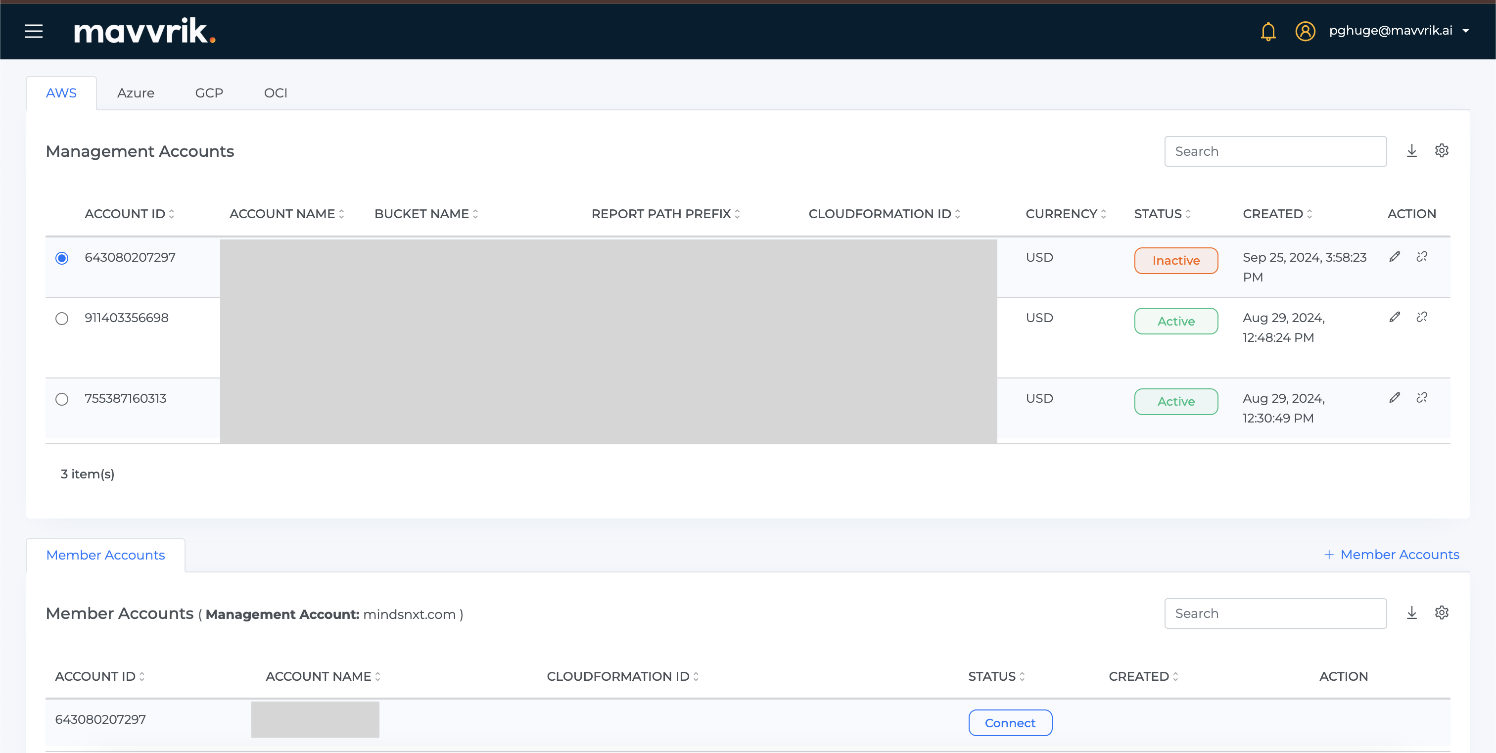Click the user profile avatar icon

pos(1305,31)
